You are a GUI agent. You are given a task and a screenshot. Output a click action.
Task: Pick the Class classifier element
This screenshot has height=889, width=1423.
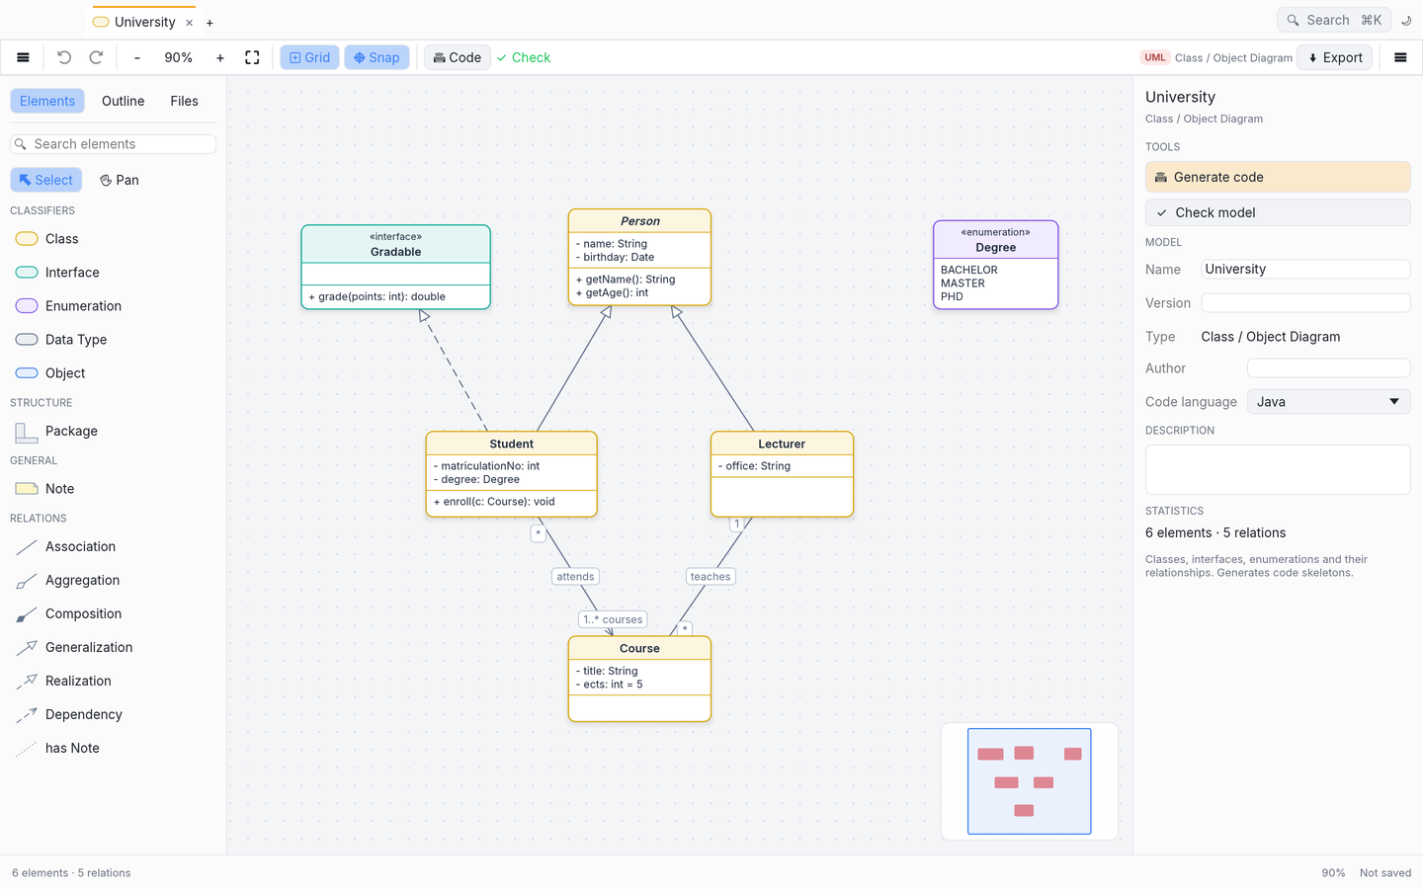coord(62,239)
